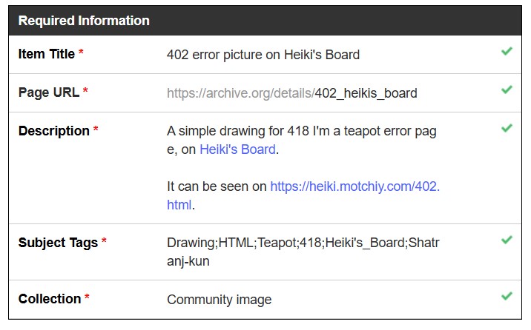This screenshot has height=330, width=531.
Task: Open the Collection value 'Community image'
Action: (x=219, y=300)
